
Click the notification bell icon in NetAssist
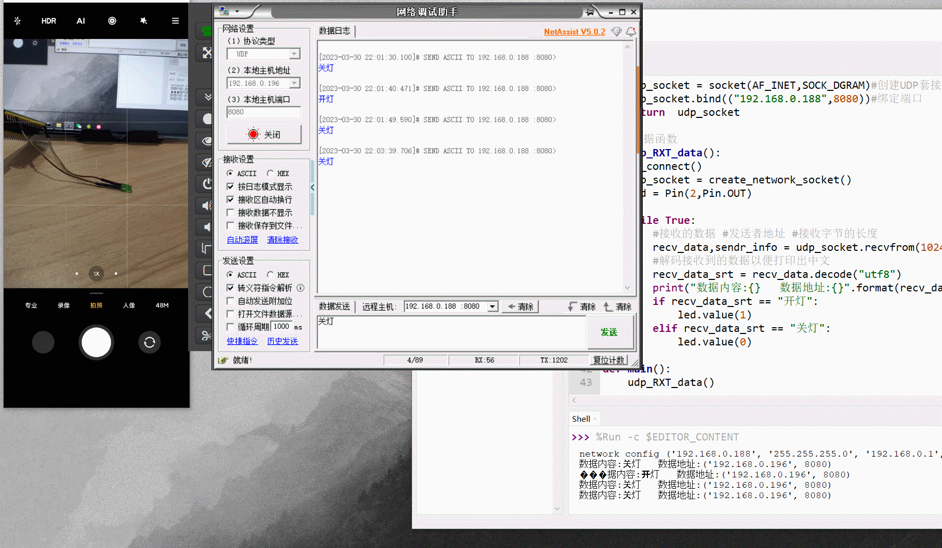[631, 32]
